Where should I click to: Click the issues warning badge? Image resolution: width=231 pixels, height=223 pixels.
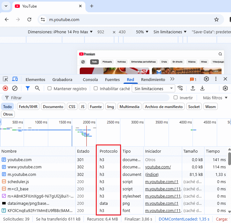pos(193,79)
